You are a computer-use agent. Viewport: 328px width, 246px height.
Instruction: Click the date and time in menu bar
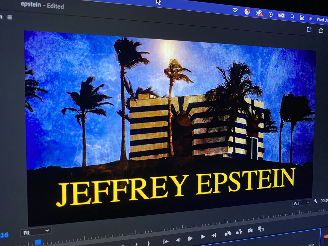322,20
